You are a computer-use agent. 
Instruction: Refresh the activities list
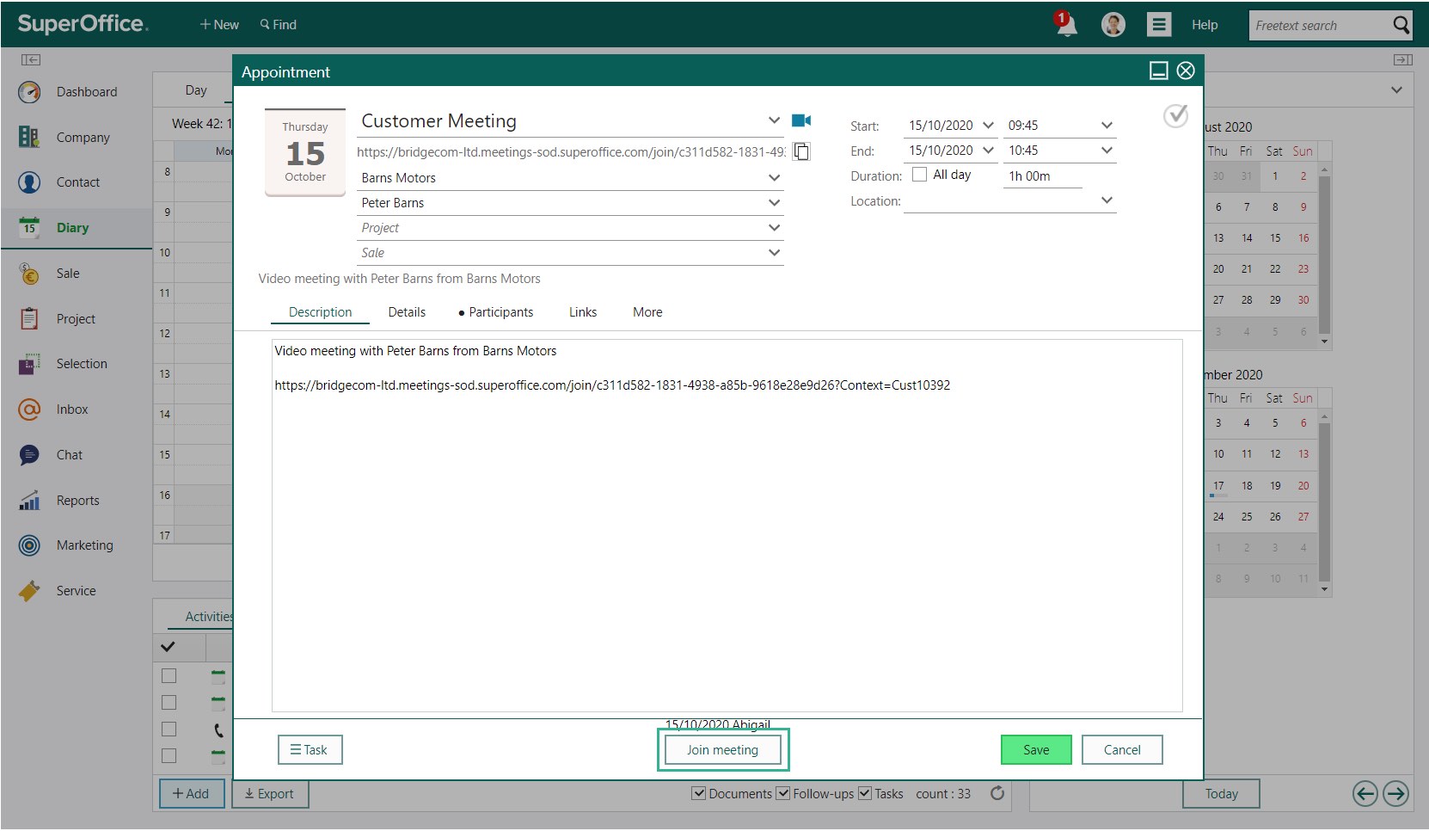click(x=997, y=793)
